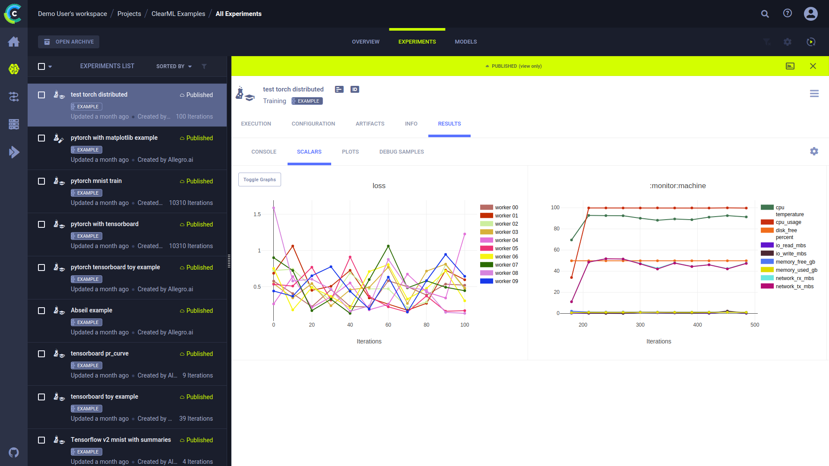Click the Open Archive button
Viewport: 829px width, 466px height.
[69, 42]
